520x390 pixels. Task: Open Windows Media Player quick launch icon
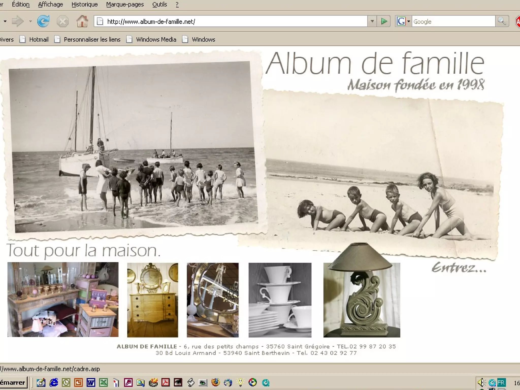pyautogui.click(x=253, y=382)
